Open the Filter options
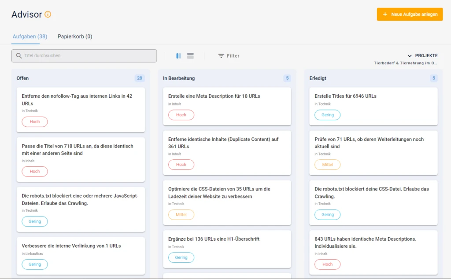Screen dimensions: 451x279 229,56
